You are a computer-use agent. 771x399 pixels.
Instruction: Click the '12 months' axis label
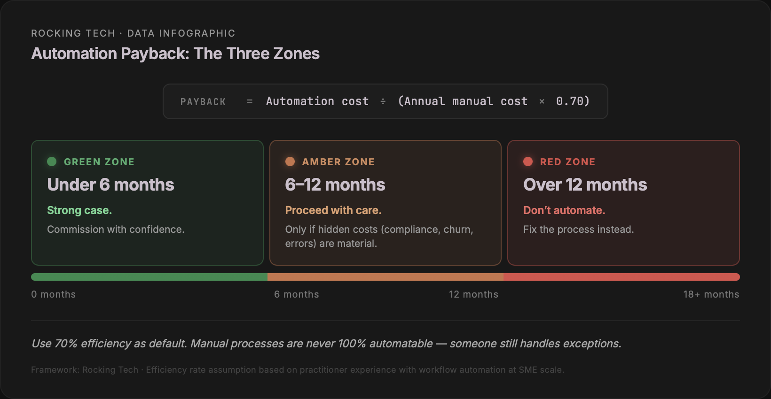[473, 294]
